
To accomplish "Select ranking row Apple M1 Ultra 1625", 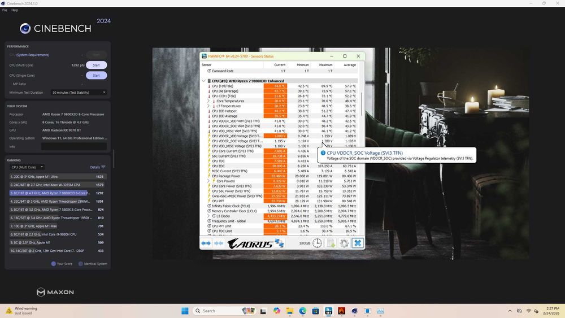I will coord(57,177).
